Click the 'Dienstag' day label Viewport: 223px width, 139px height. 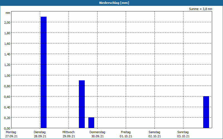(x=40, y=132)
